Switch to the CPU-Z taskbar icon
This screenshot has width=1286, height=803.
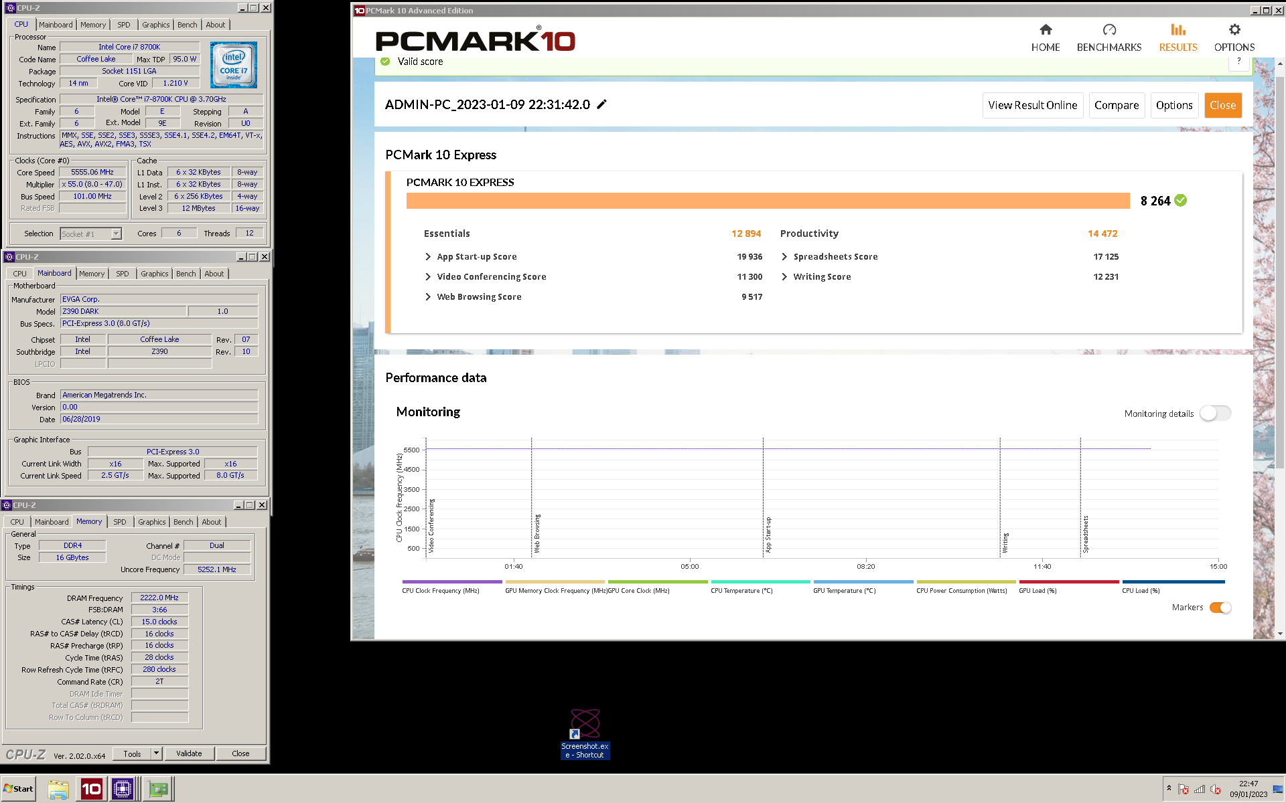[123, 789]
